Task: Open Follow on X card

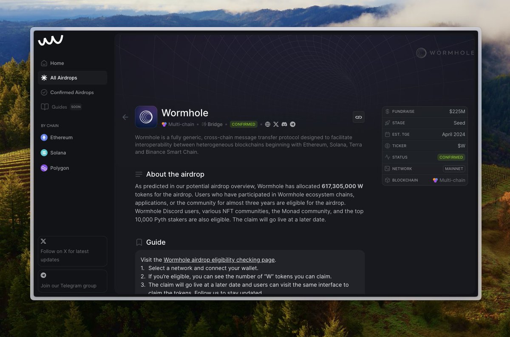Action: [x=72, y=251]
